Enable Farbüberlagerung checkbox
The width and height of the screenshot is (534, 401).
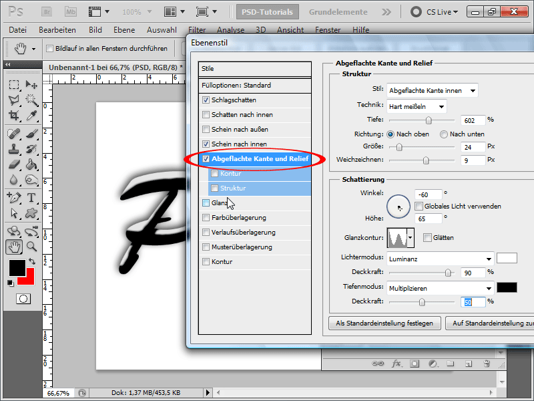(206, 218)
